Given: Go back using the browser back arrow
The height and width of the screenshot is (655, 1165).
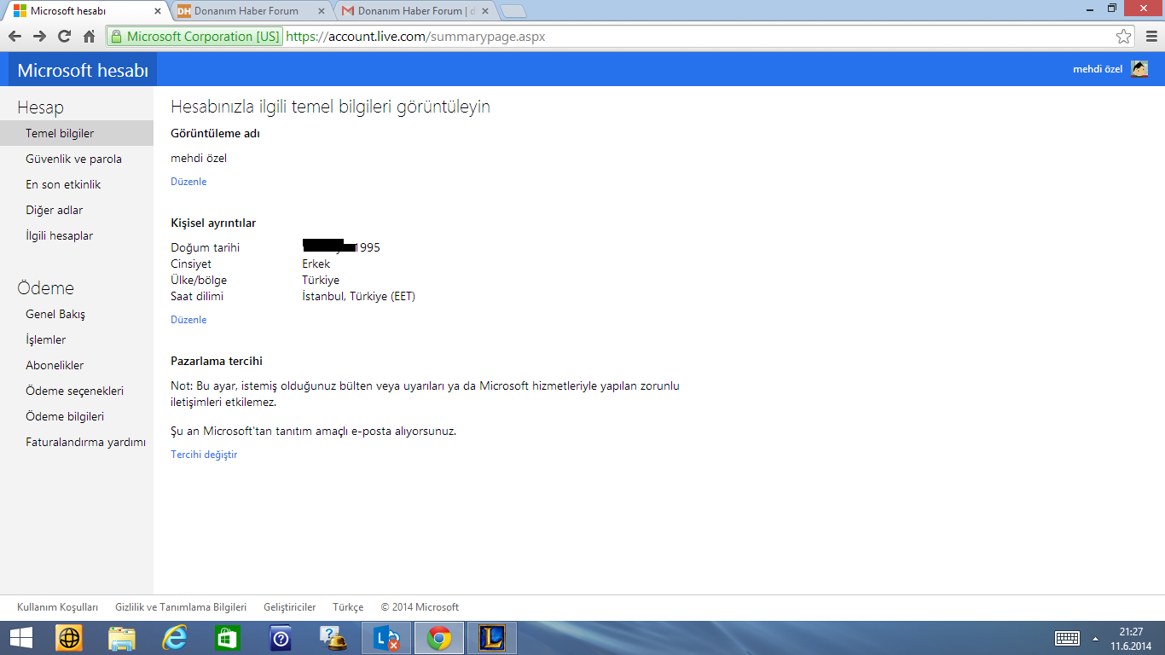Looking at the screenshot, I should coord(14,37).
